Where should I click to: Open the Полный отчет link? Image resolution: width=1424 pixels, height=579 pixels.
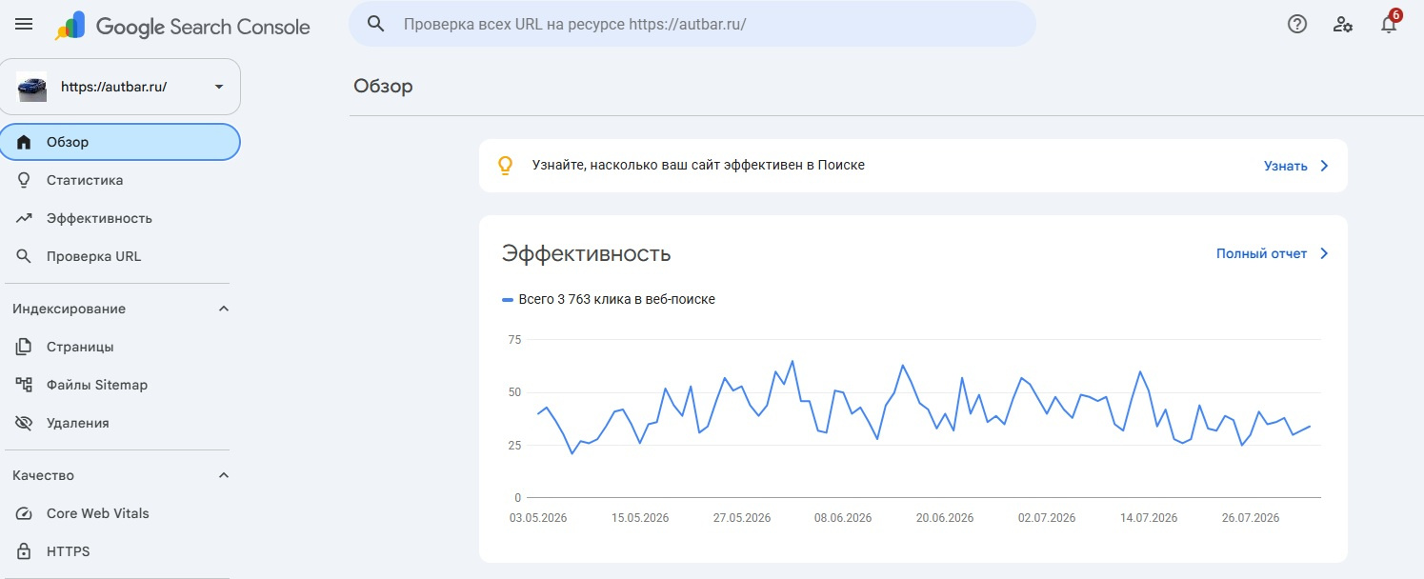[x=1261, y=253]
